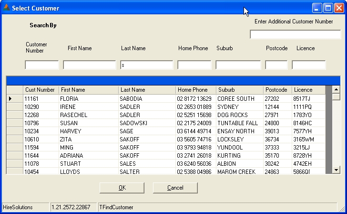The height and width of the screenshot is (214, 347).
Task: Close the Select Customer dialog
Action: 339,8
